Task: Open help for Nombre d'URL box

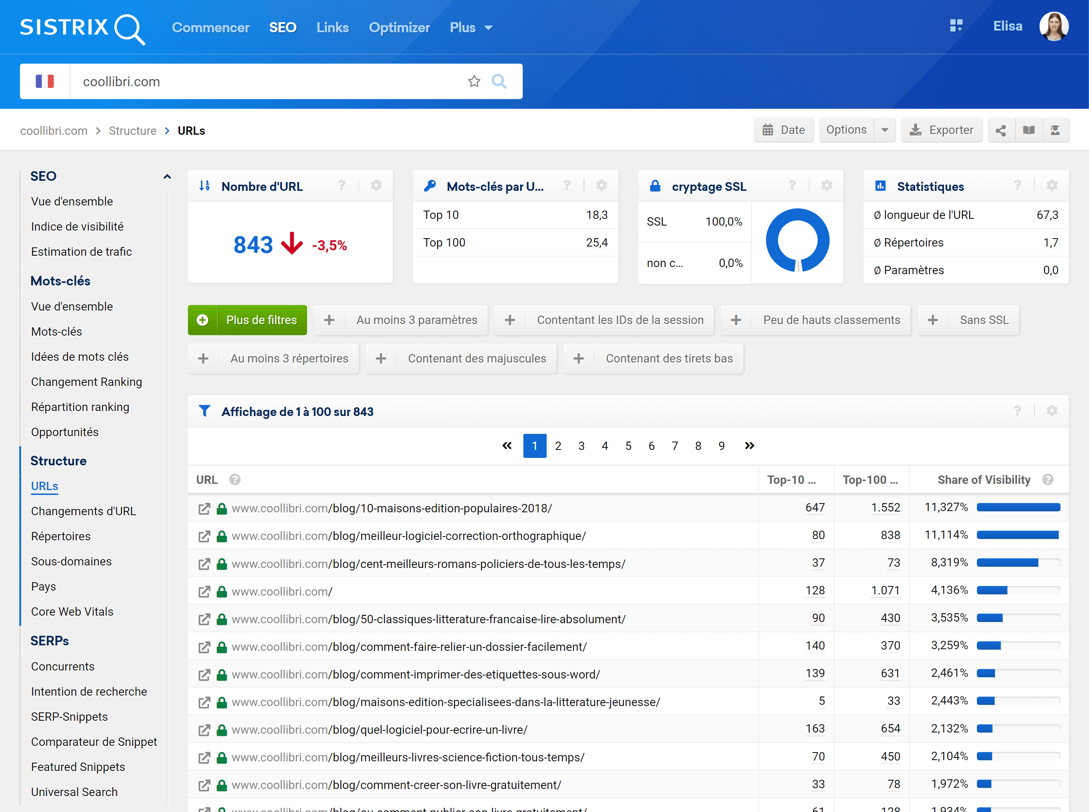Action: pyautogui.click(x=341, y=185)
